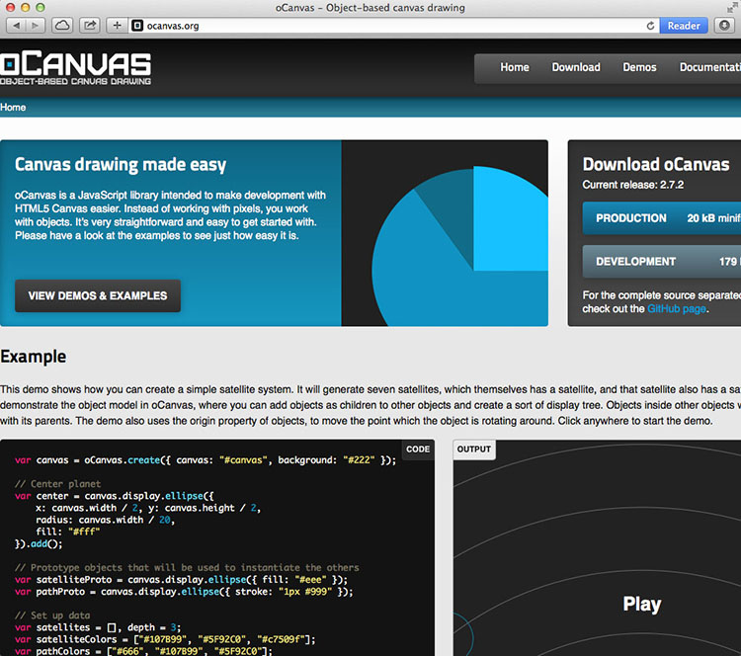Click the 'Download oCanvas' heading
Image resolution: width=741 pixels, height=656 pixels.
[x=656, y=164]
